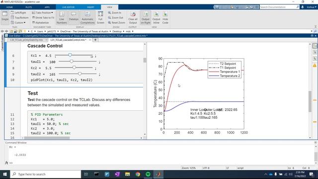This screenshot has width=318, height=179.
Task: Open Tabs Position dropdown
Action: point(42,12)
